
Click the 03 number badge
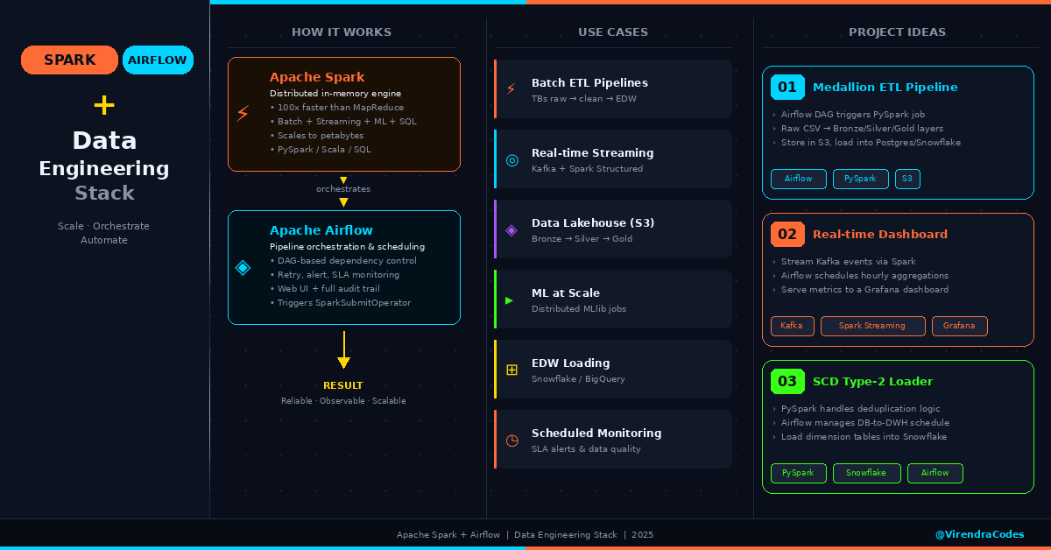pyautogui.click(x=787, y=381)
